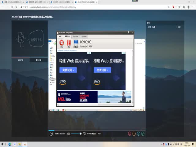
Task: Open the browser settings ellipsis menu
Action: (193, 7)
